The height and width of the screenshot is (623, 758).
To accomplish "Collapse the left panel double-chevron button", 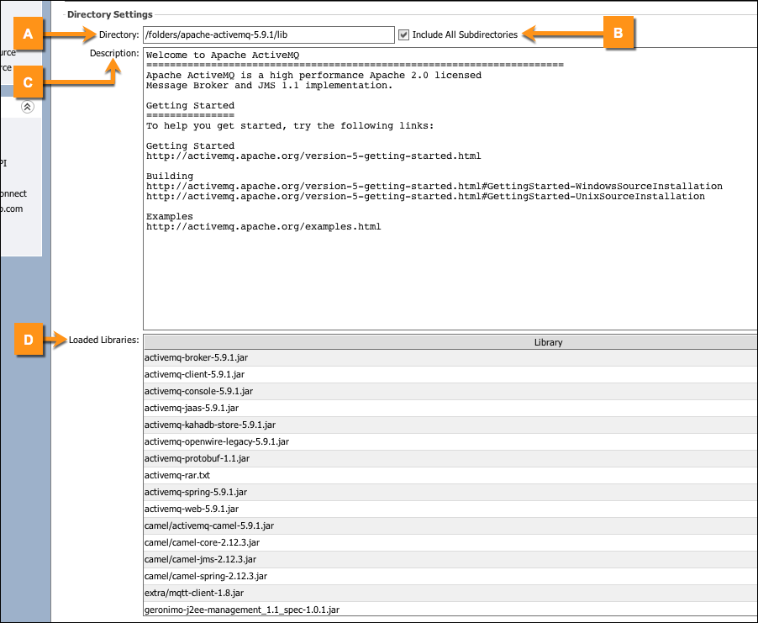I will click(28, 107).
